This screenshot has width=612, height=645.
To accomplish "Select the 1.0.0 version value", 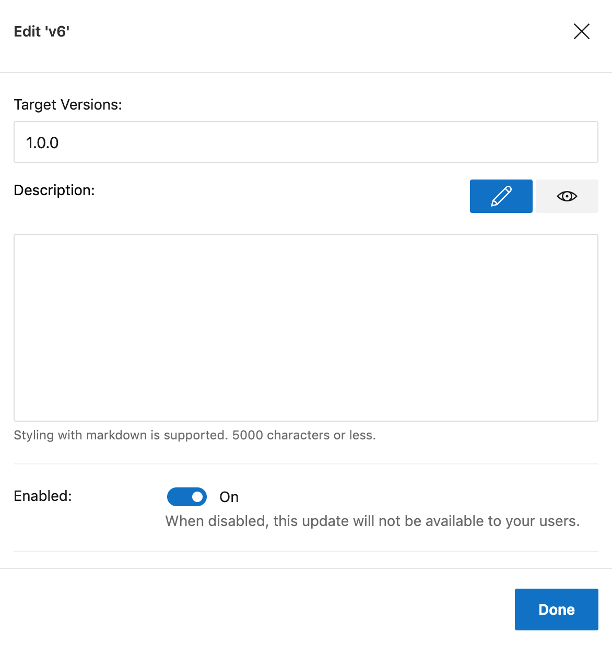I will pos(42,142).
